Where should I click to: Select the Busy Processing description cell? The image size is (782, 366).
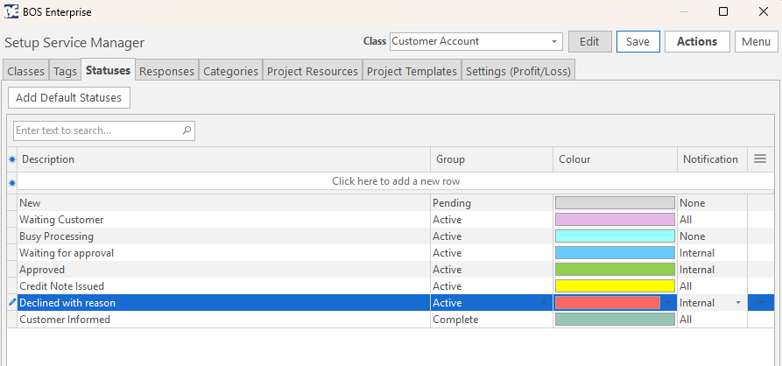click(x=224, y=236)
